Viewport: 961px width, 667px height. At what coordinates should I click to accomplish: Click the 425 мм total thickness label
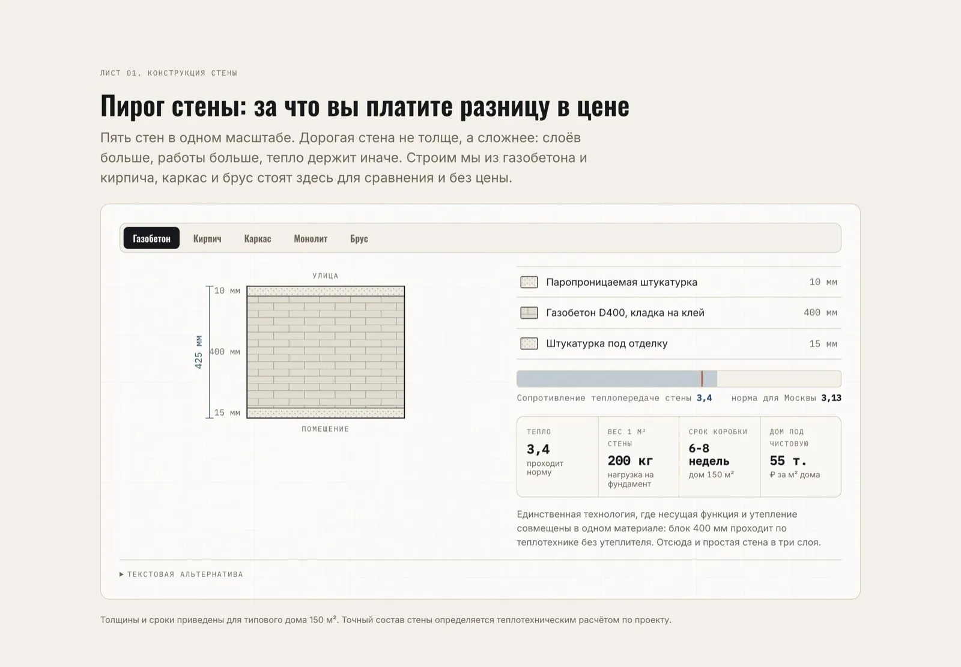pos(199,352)
